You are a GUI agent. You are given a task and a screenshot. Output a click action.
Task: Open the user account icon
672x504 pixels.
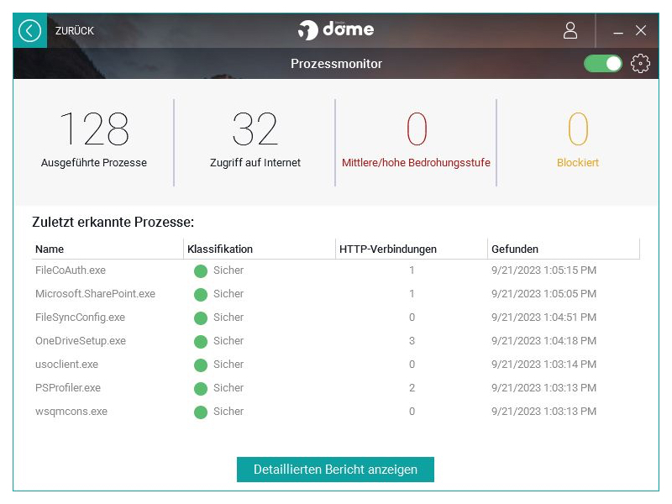point(570,31)
